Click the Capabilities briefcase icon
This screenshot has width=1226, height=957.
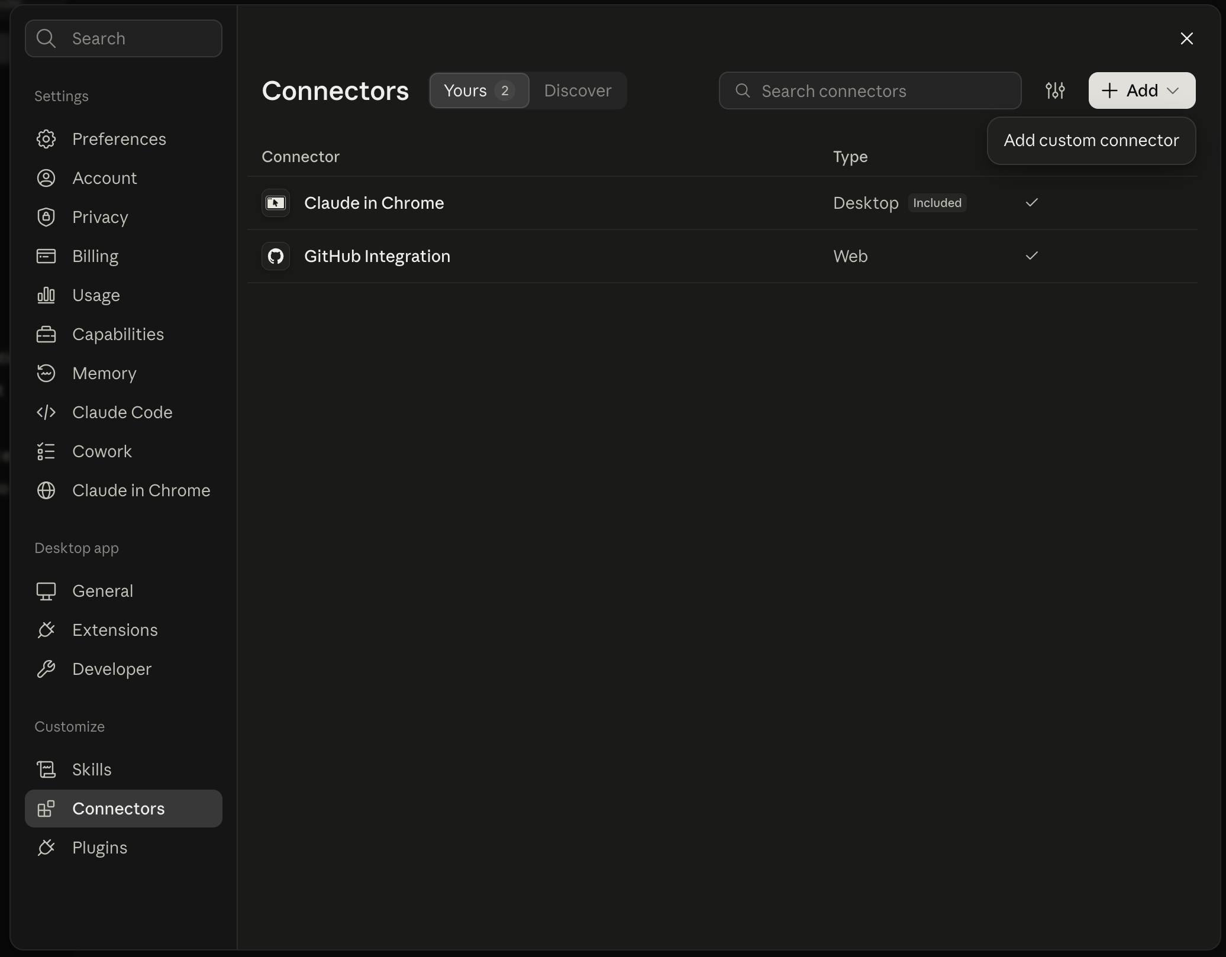coord(46,334)
